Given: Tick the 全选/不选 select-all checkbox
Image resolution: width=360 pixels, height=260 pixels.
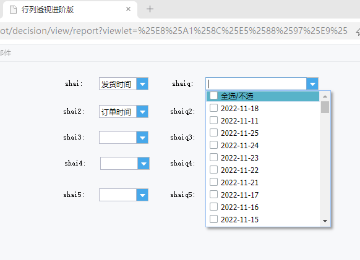Looking at the screenshot, I should (213, 96).
